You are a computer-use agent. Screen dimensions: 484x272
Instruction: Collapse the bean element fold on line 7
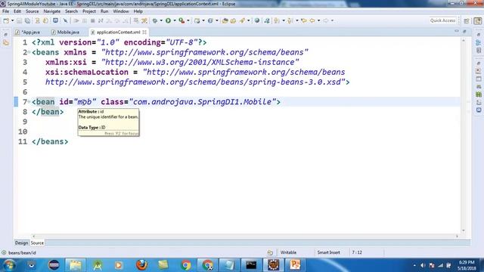point(29,101)
